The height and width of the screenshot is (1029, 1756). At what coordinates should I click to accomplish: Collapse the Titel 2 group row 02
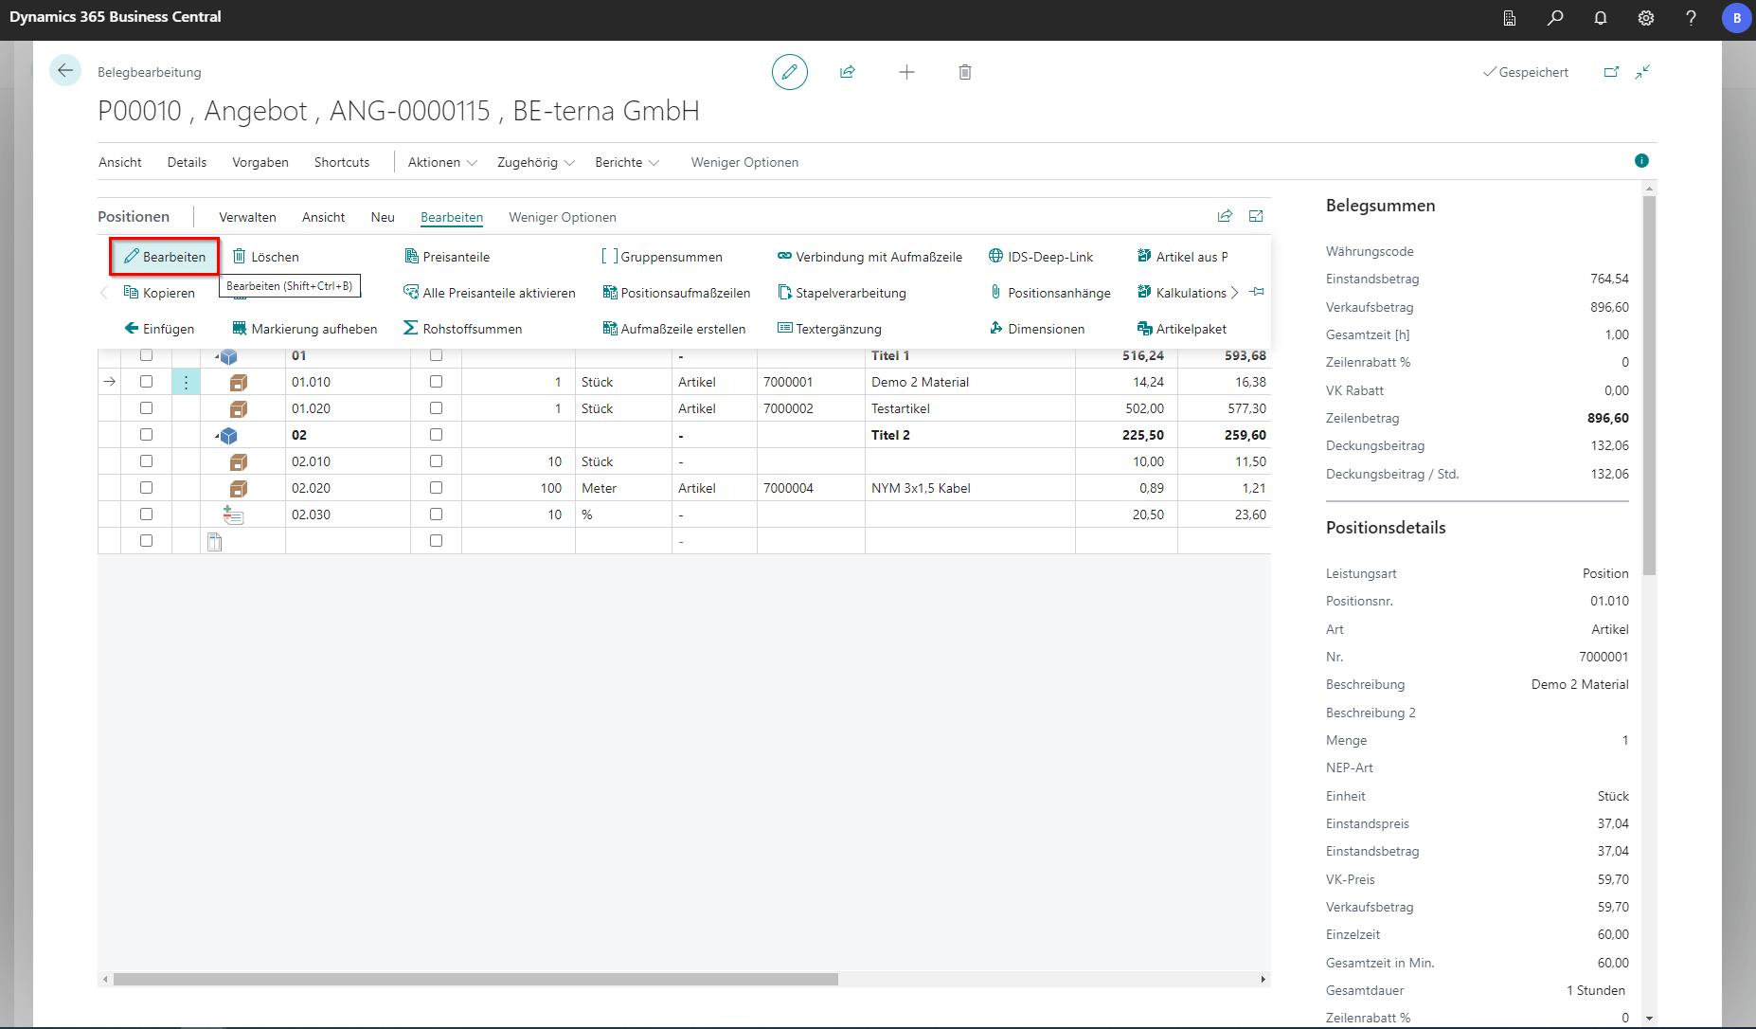[217, 437]
